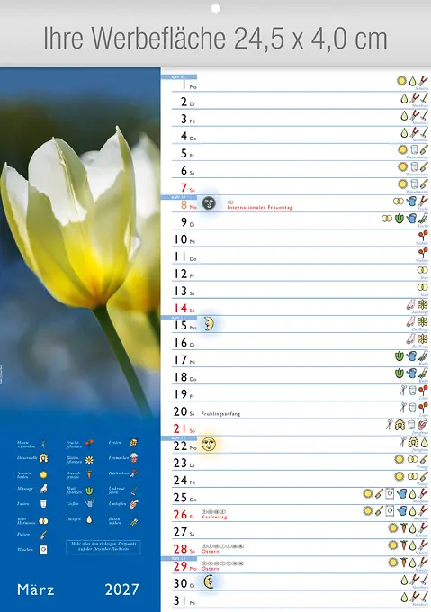
Task: Click the Unkraut jäten hoe legend icon
Action: (x=134, y=490)
